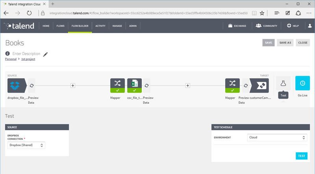Select Flow Builder tab
Screen dimensions: 315x174
coord(80,26)
